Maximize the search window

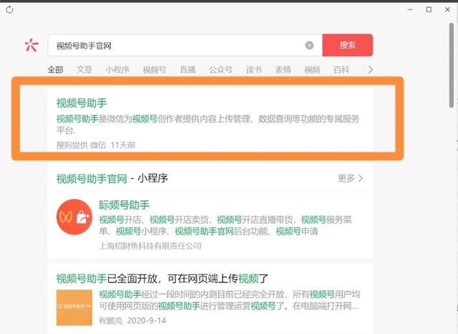coord(429,9)
